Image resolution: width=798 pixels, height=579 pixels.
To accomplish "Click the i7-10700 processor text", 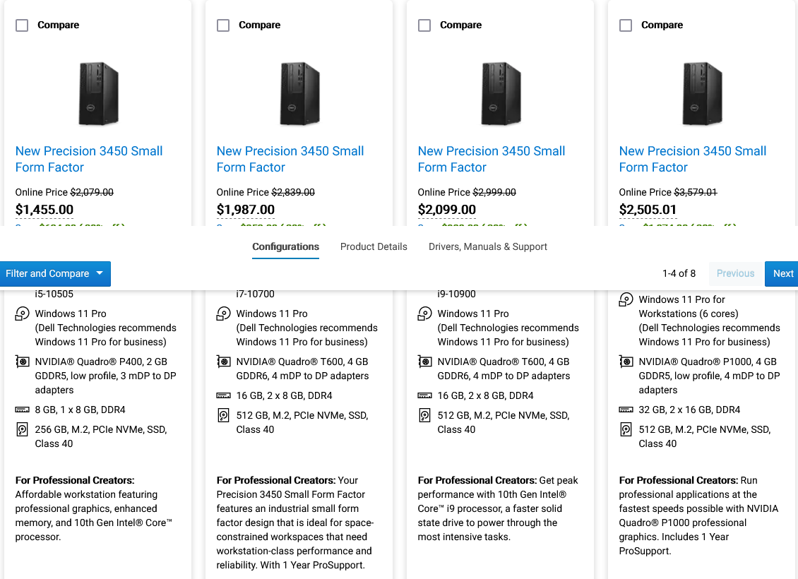I will coord(255,294).
